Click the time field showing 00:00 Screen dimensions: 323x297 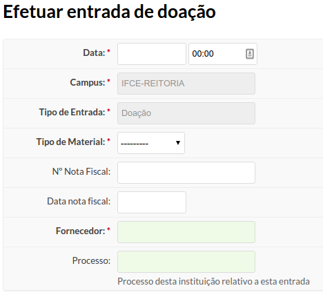(x=223, y=54)
